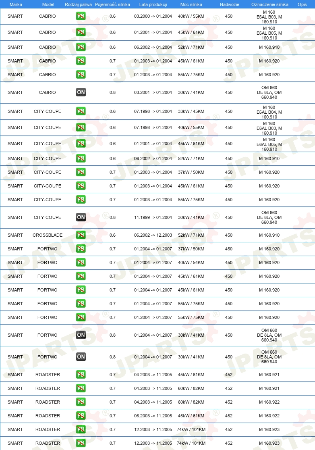Click the Rodzaj paliwa column header

(78, 4)
